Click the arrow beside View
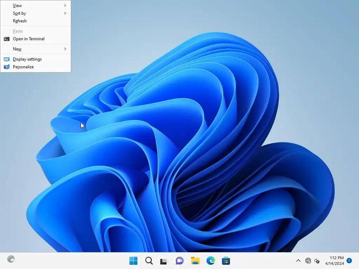 (x=65, y=5)
